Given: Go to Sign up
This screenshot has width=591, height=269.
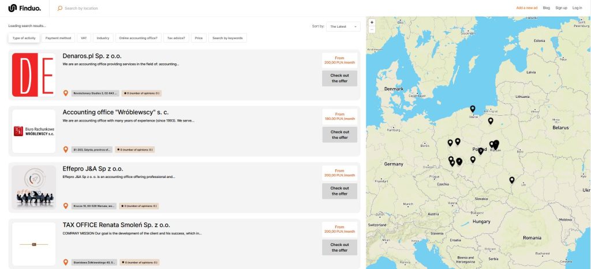Looking at the screenshot, I should pos(561,8).
